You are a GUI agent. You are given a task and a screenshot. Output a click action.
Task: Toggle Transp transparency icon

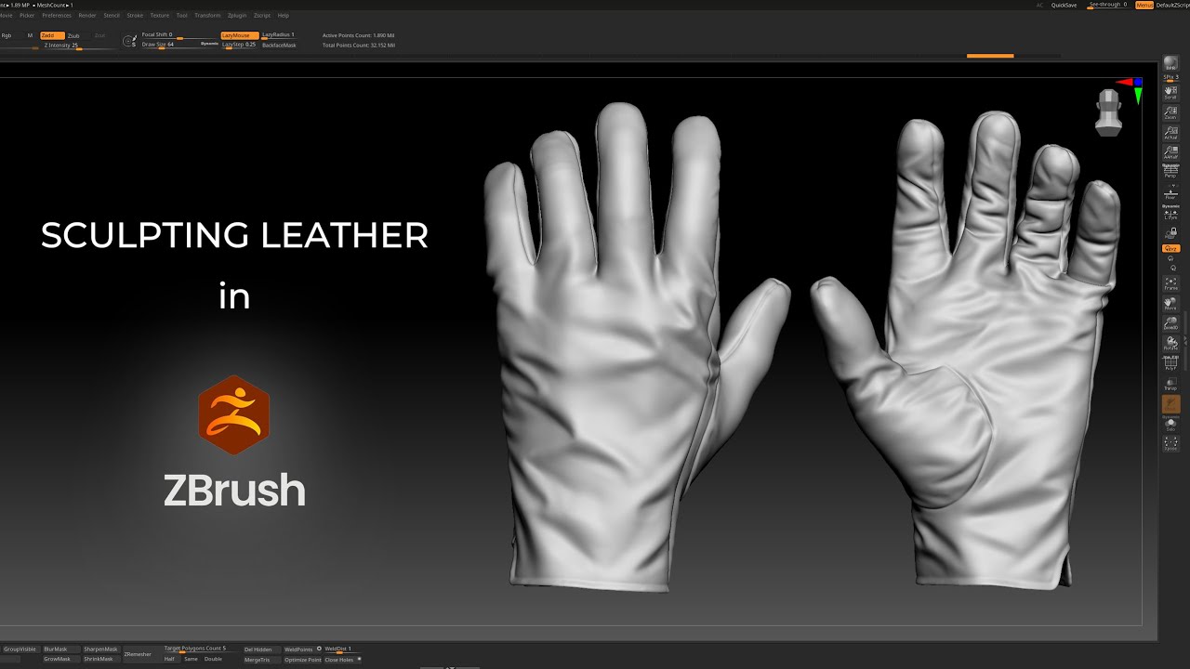(x=1170, y=384)
